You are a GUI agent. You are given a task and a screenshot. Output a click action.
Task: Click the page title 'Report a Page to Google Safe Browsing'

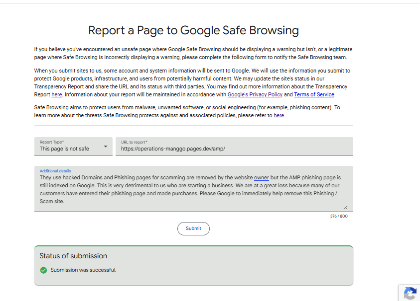193,30
